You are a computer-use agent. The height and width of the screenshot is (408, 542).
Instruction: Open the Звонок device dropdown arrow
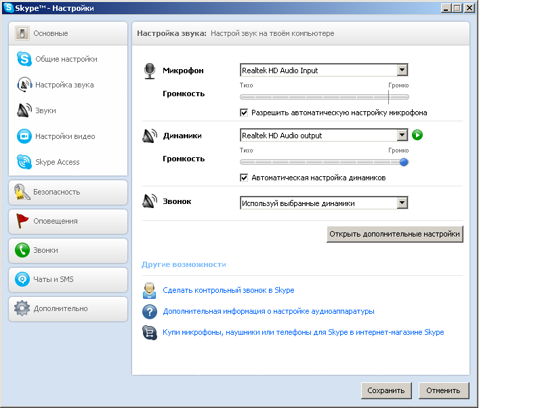coord(402,203)
